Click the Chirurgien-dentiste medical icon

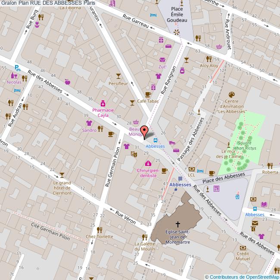coord(148,163)
